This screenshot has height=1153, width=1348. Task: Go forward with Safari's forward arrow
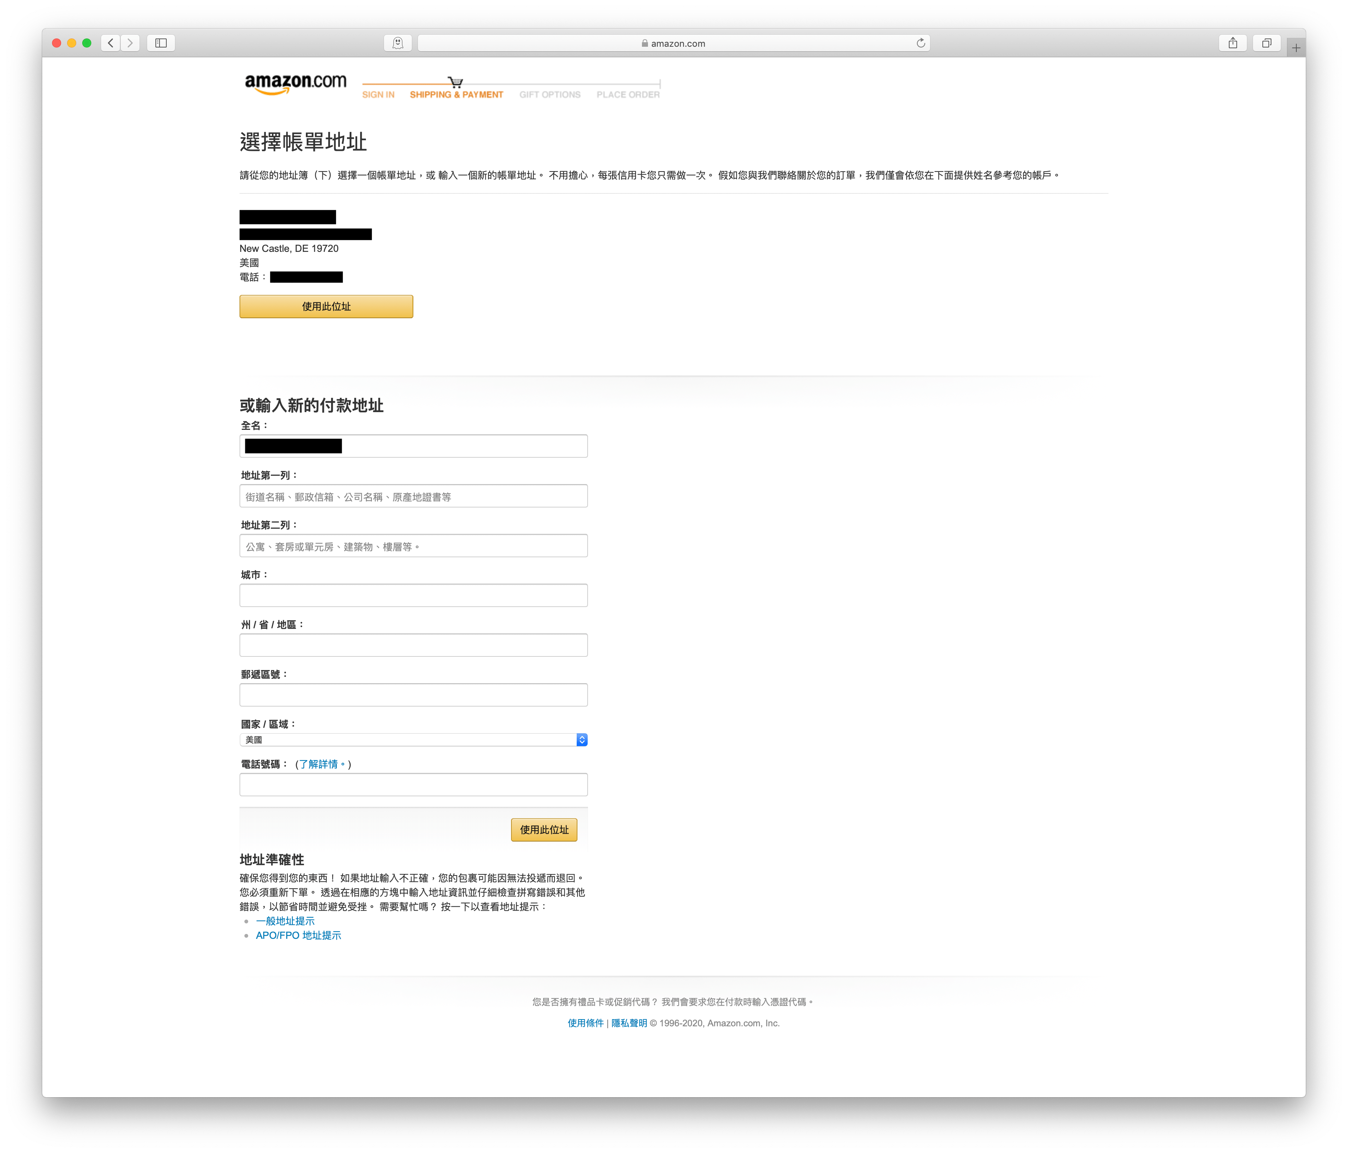click(x=130, y=43)
